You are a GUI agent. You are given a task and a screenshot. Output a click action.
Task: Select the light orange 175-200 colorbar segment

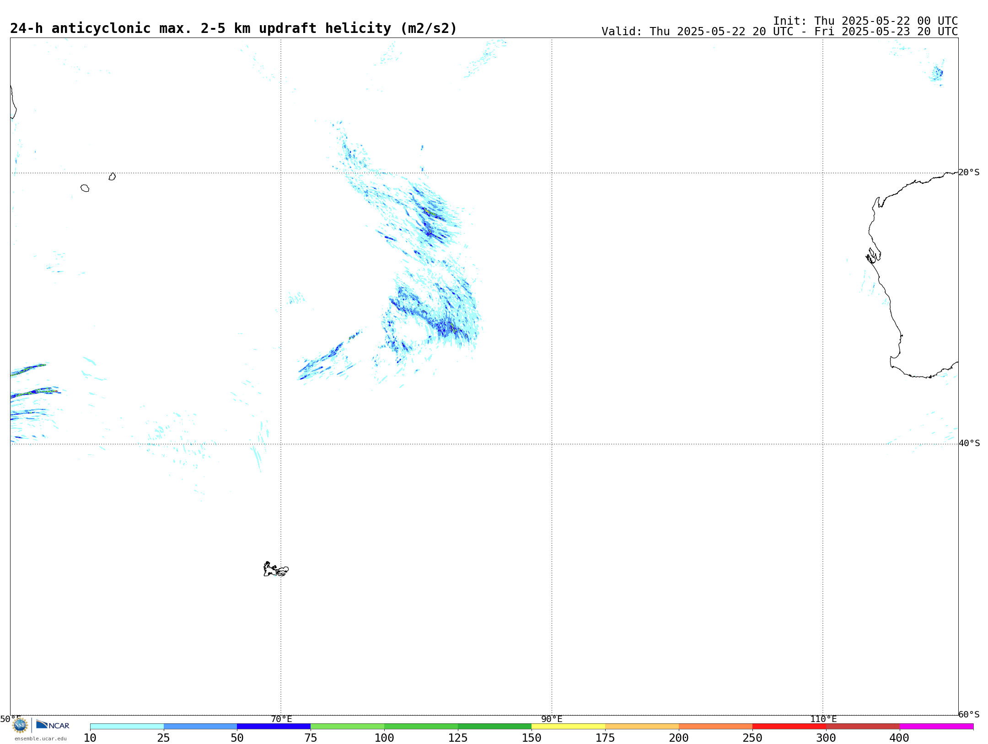click(x=642, y=727)
